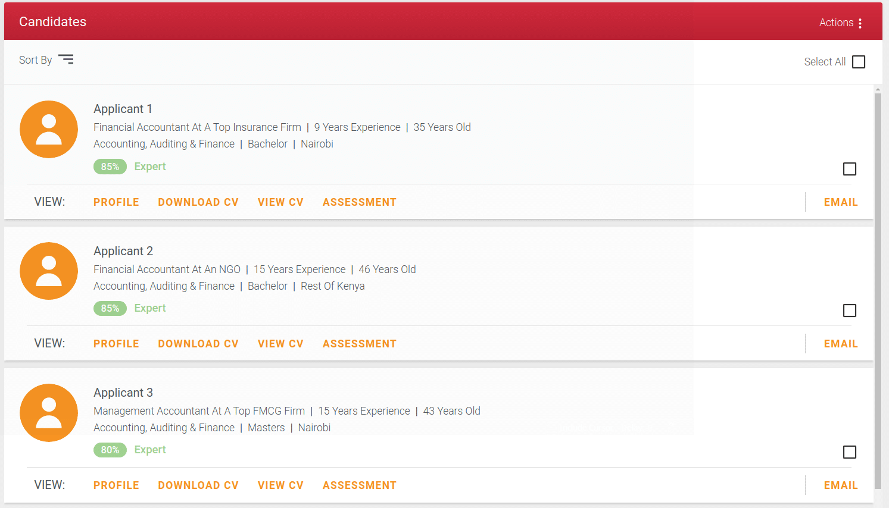Click Applicant 3's profile avatar
Viewport: 889px width, 508px height.
click(49, 413)
